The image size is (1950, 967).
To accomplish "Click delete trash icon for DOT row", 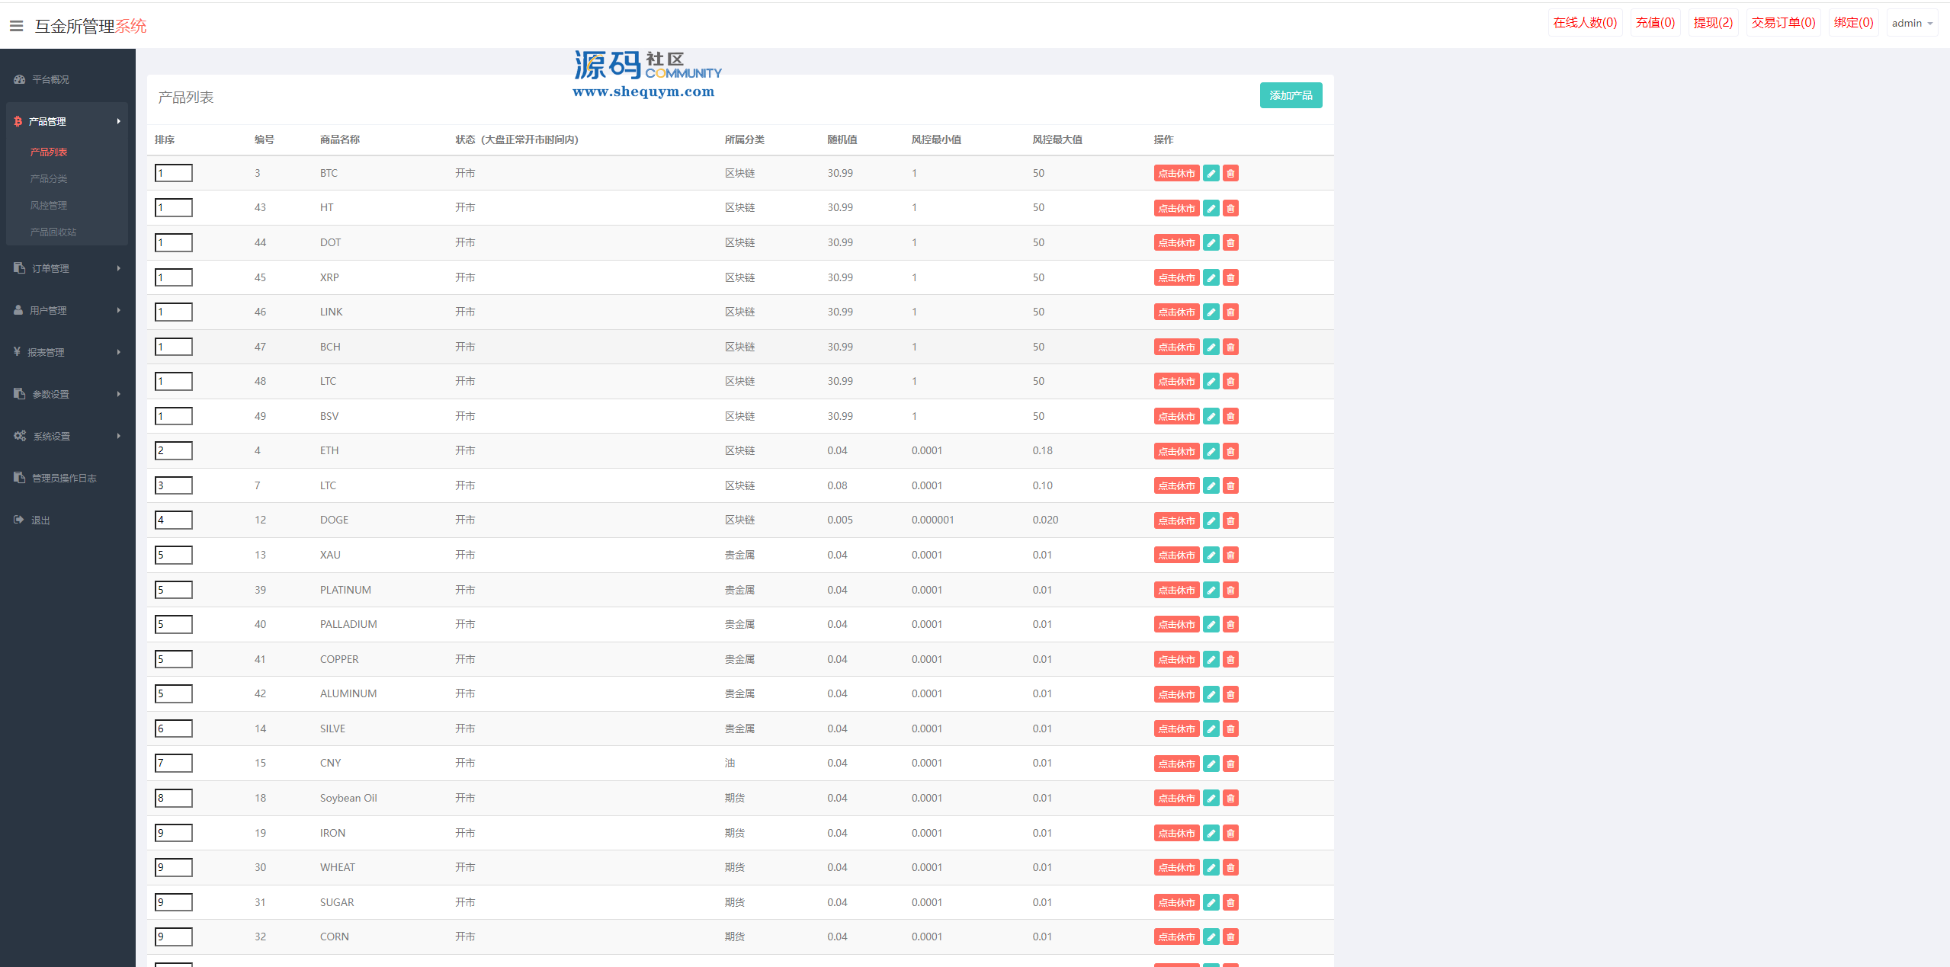I will pos(1230,243).
